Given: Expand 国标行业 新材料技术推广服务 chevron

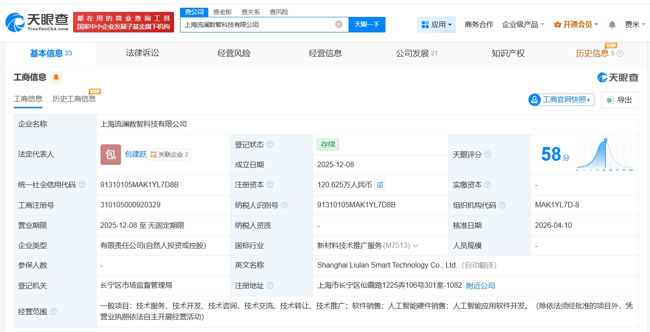Looking at the screenshot, I should point(416,246).
